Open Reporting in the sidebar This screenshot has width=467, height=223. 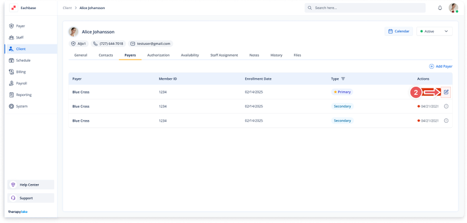click(23, 95)
